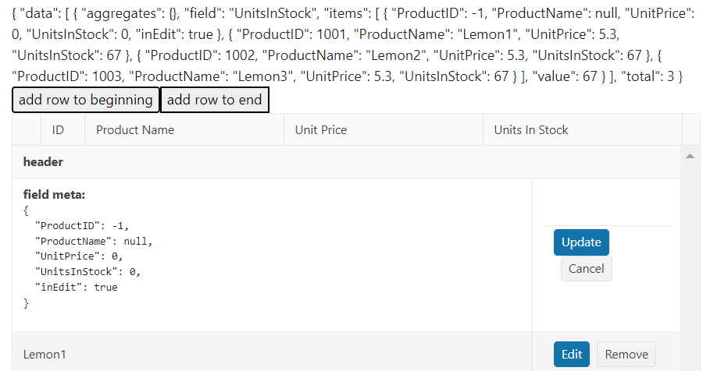Sort by the ID column header
The height and width of the screenshot is (371, 703).
(58, 129)
